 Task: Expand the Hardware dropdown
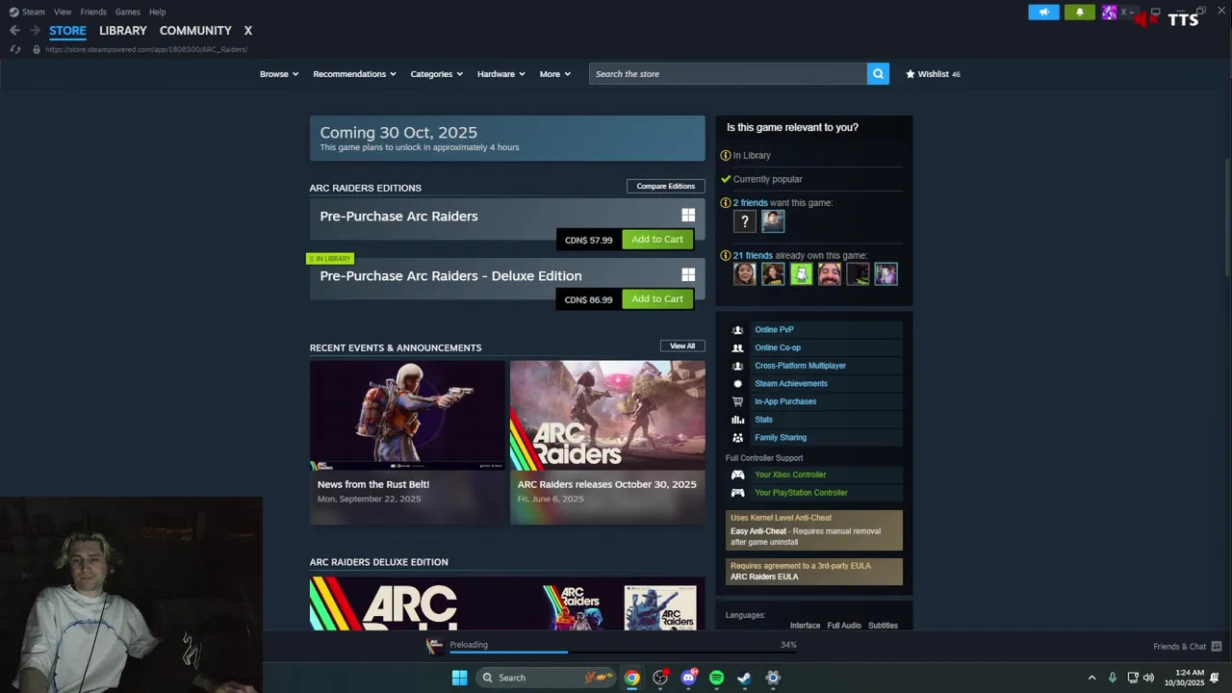click(501, 74)
